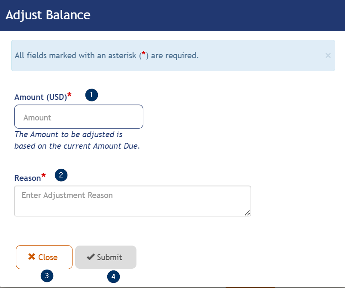Select callout badge 4 under Submit

pos(113,277)
